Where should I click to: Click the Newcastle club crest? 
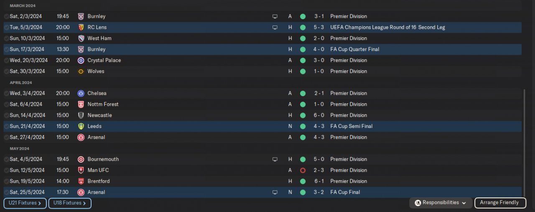[81, 115]
